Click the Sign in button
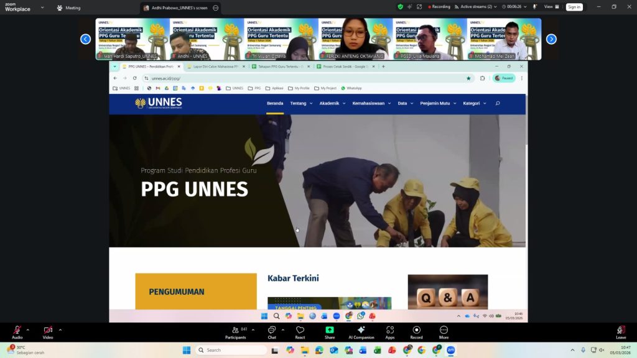Screen dimensions: 637x358 574,7
